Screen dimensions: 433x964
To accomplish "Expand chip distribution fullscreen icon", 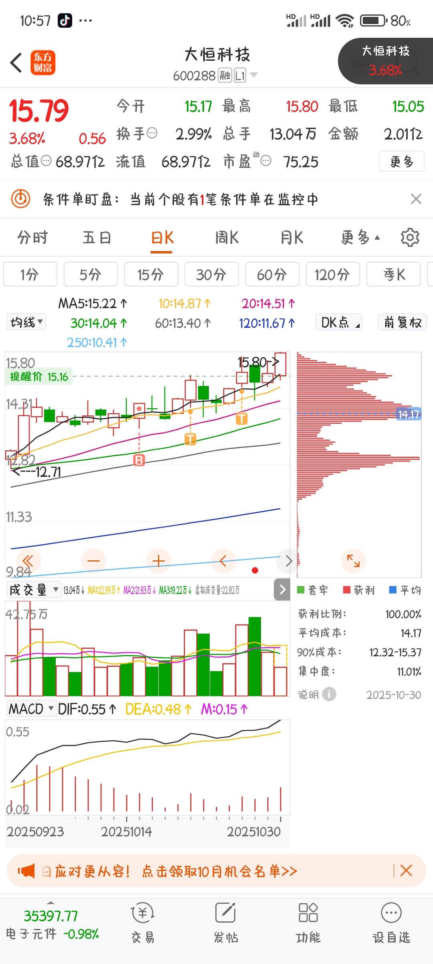I will pyautogui.click(x=353, y=560).
